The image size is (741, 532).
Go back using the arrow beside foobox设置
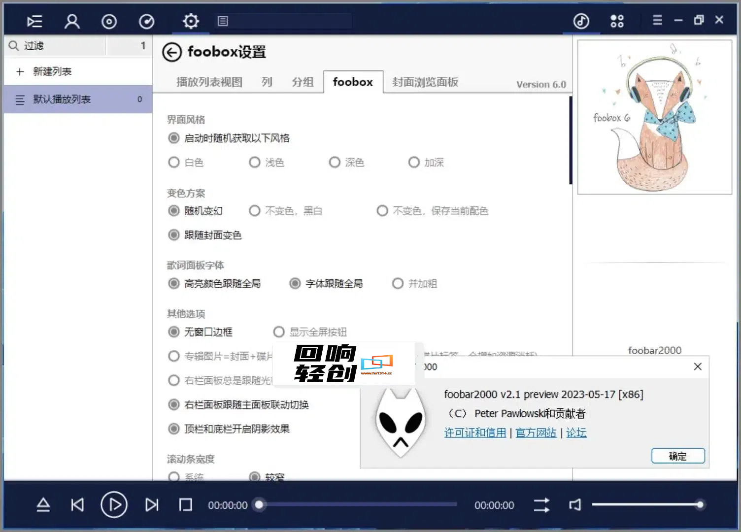(x=172, y=52)
